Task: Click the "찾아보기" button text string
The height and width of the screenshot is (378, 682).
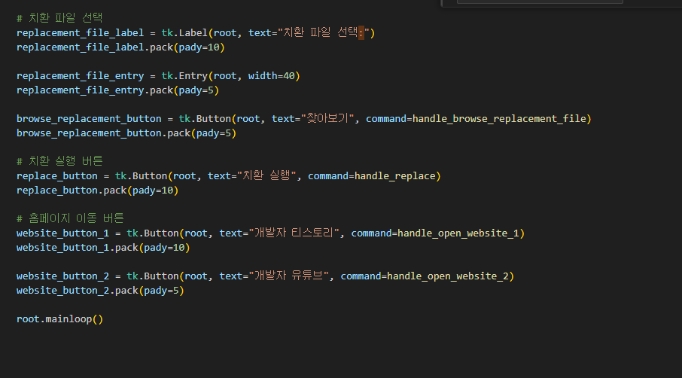Action: 327,118
